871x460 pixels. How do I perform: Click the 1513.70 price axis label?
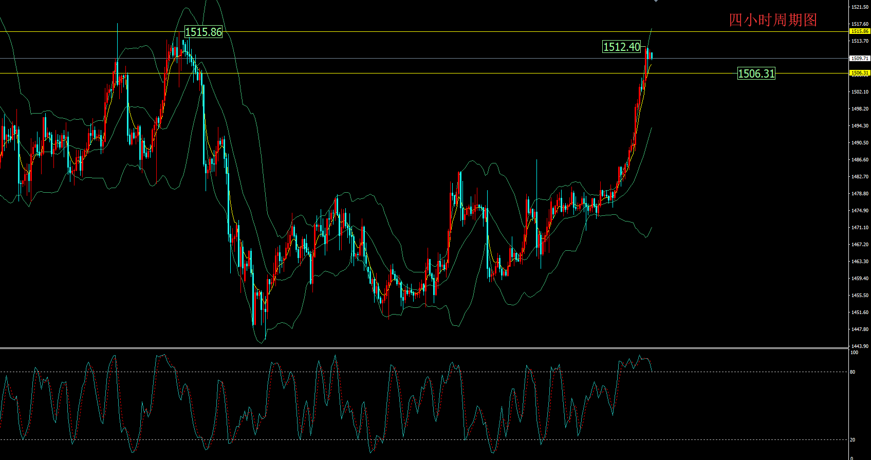[860, 41]
